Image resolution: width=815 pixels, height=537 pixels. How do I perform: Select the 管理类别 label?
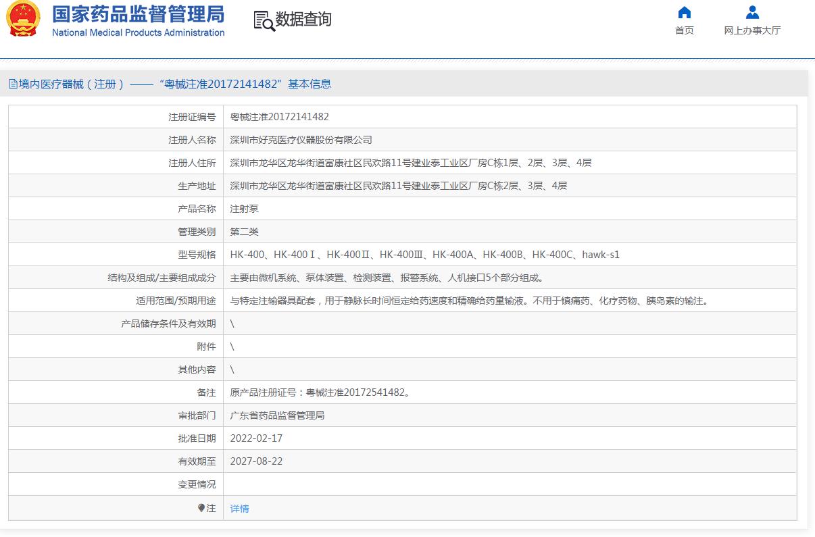(x=197, y=232)
